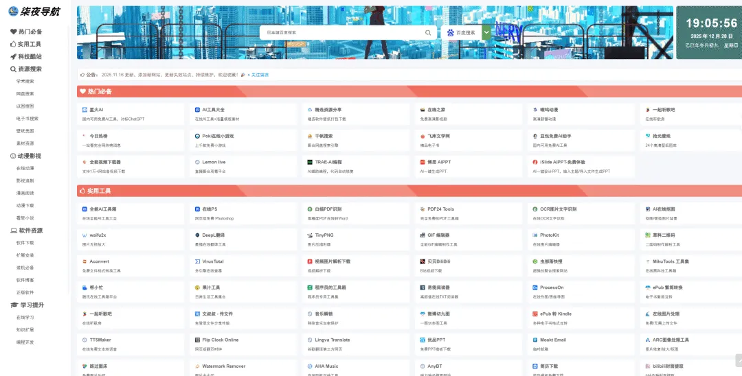The height and width of the screenshot is (376, 742).
Task: Click the OCR图片文字识别 card icon
Action: coord(535,209)
